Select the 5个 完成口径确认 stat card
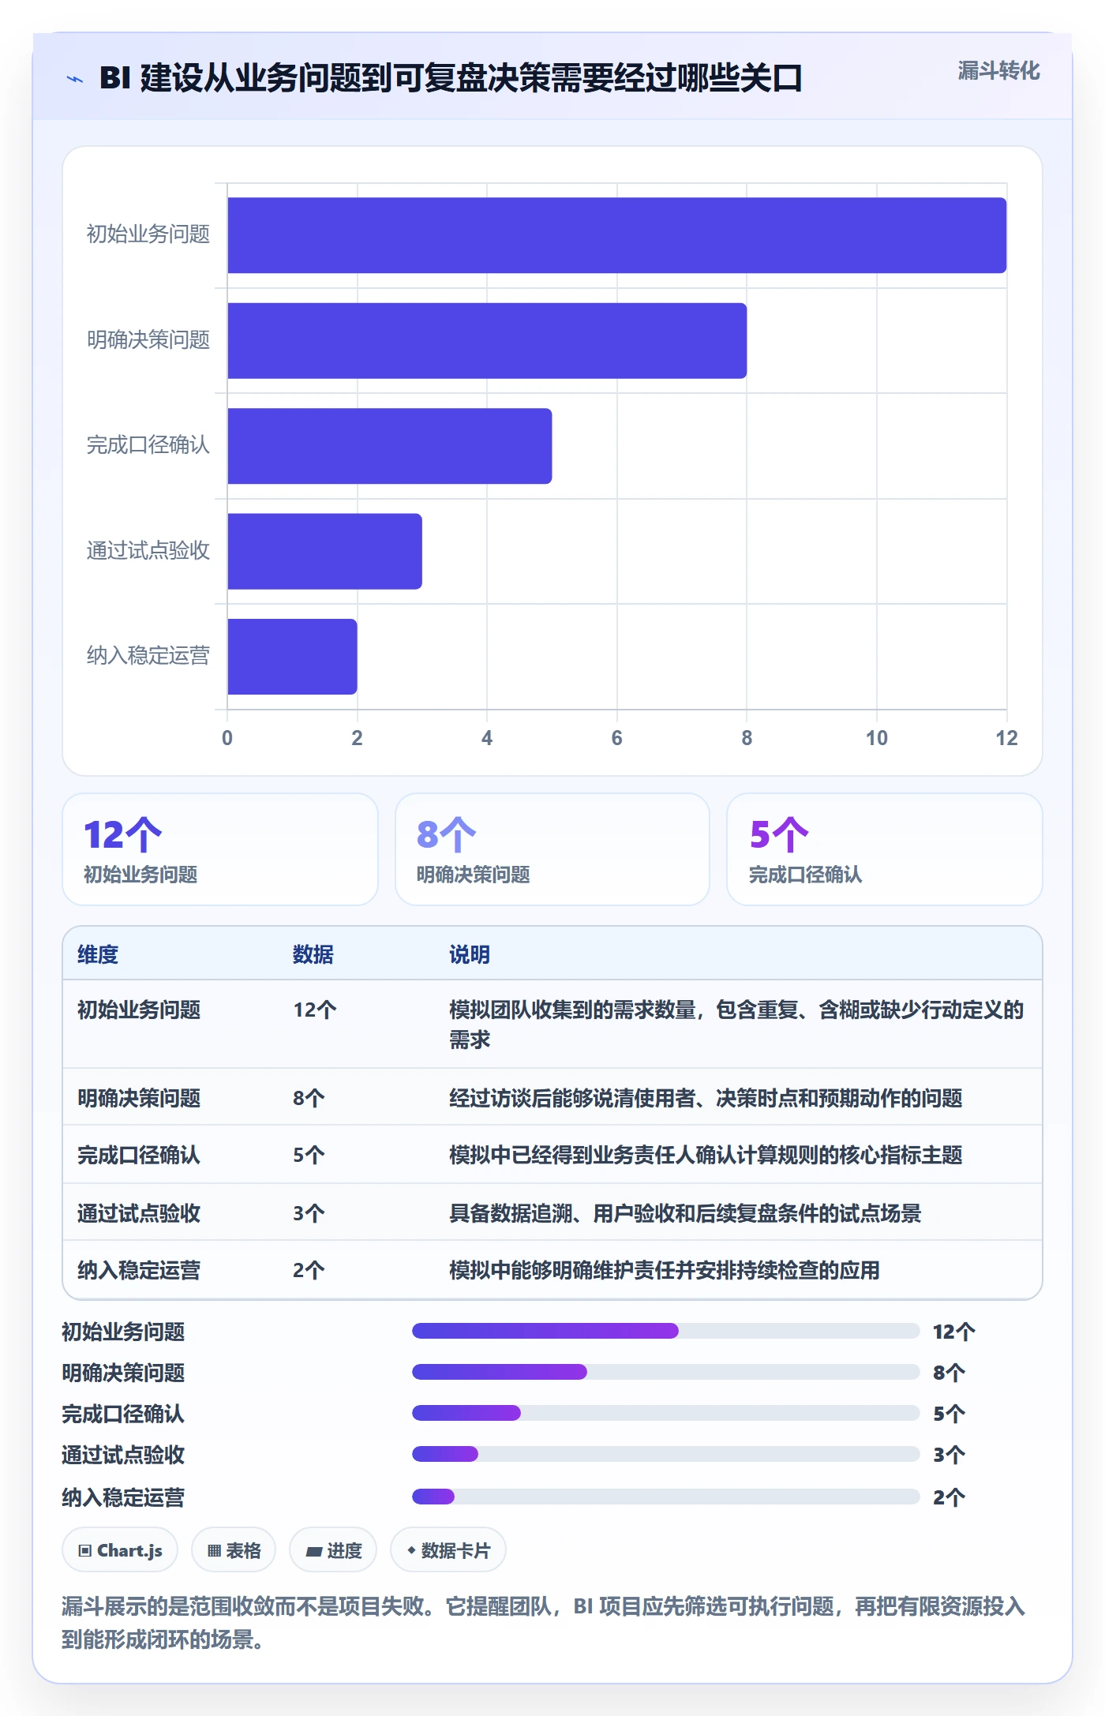The height and width of the screenshot is (1716, 1105). (885, 849)
